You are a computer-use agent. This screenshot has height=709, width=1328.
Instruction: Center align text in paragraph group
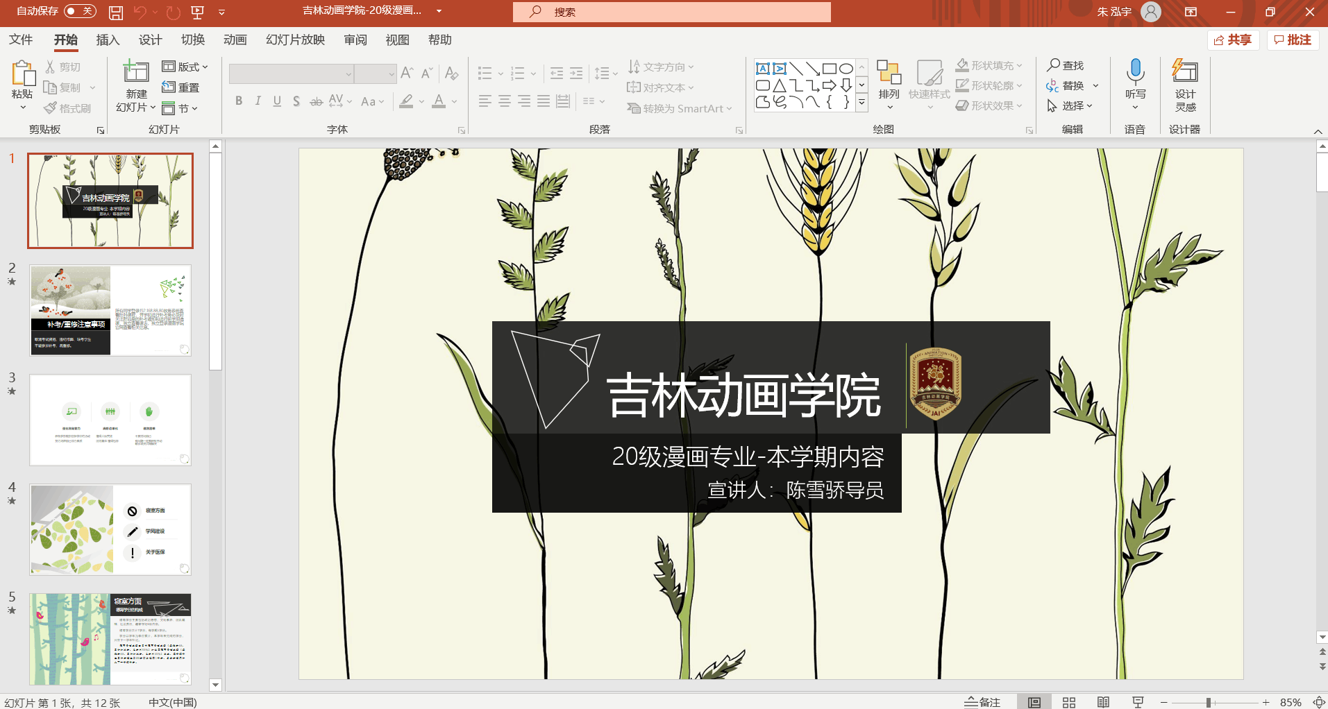tap(505, 101)
